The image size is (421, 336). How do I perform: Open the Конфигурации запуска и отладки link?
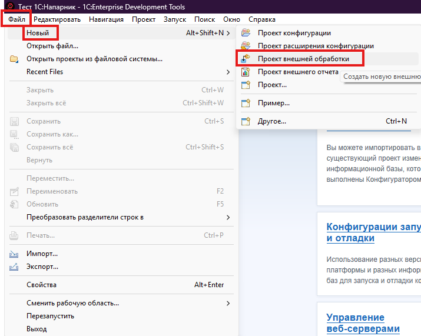373,232
